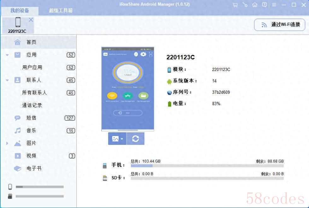Screen dimensions: 309x208
Task: Click the 3 count badge beside 视频
Action: point(72,156)
